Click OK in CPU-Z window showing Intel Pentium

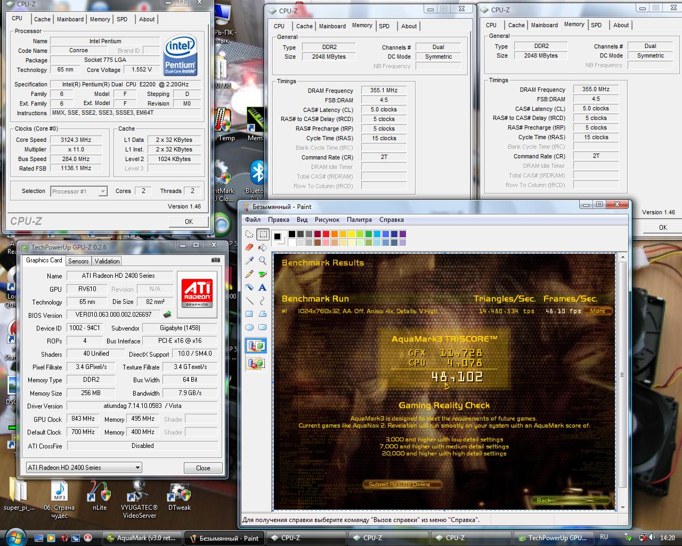coord(189,221)
